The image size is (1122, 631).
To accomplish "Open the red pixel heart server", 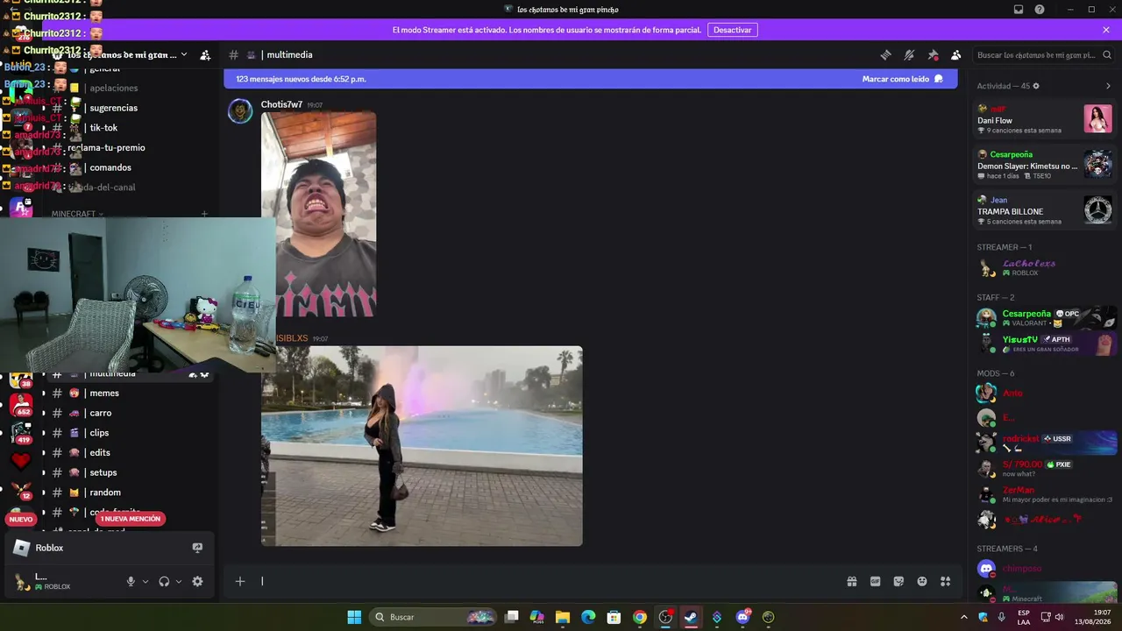I will (x=21, y=460).
